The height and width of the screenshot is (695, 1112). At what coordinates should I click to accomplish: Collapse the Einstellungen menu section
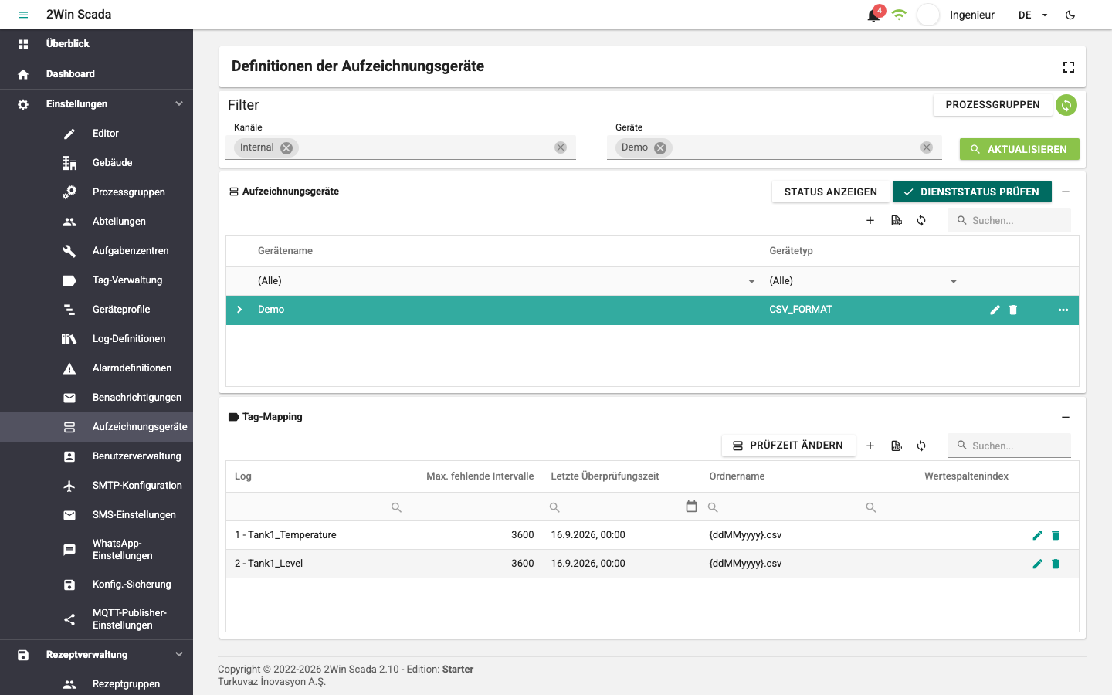pos(179,103)
